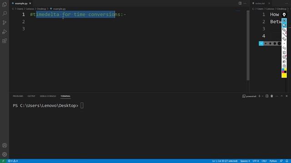The image size is (291, 163).
Task: Select the pen tool in annotation toolbar
Action: click(284, 30)
